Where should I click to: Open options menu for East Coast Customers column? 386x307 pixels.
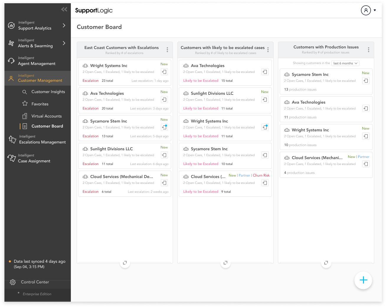(167, 50)
